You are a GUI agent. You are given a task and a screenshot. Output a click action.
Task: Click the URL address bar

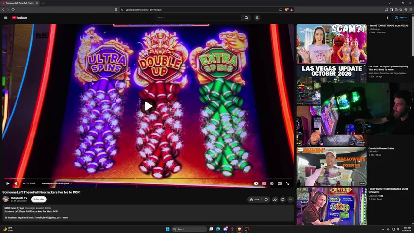(x=200, y=10)
